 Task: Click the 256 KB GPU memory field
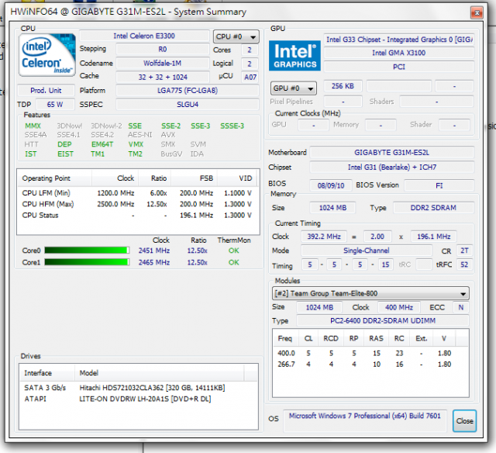tap(343, 86)
